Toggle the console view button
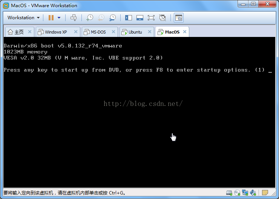The width and height of the screenshot is (279, 199). 178,18
